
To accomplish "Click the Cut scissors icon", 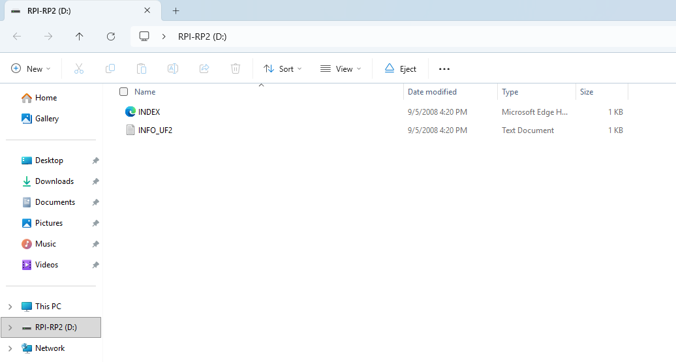I will tap(79, 68).
